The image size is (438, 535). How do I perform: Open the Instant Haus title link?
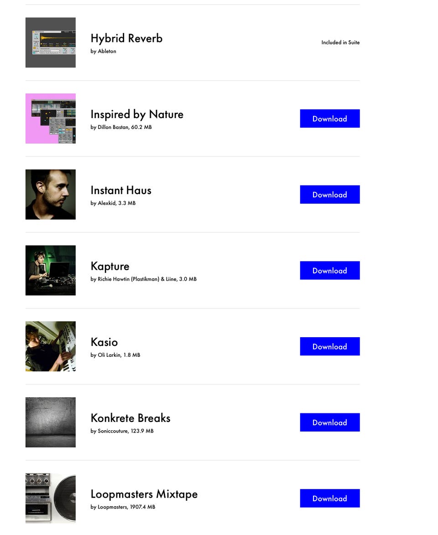[121, 190]
